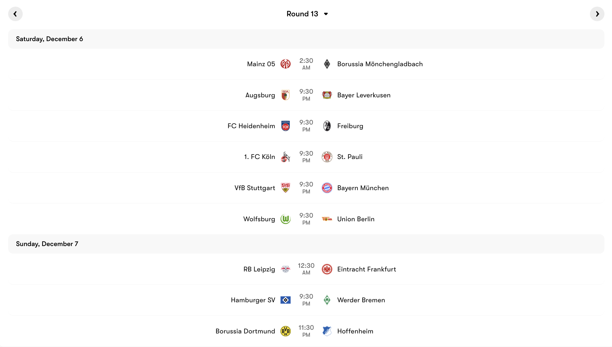The image size is (612, 347).
Task: Click the Eintracht Frankfurt team name
Action: click(x=367, y=269)
